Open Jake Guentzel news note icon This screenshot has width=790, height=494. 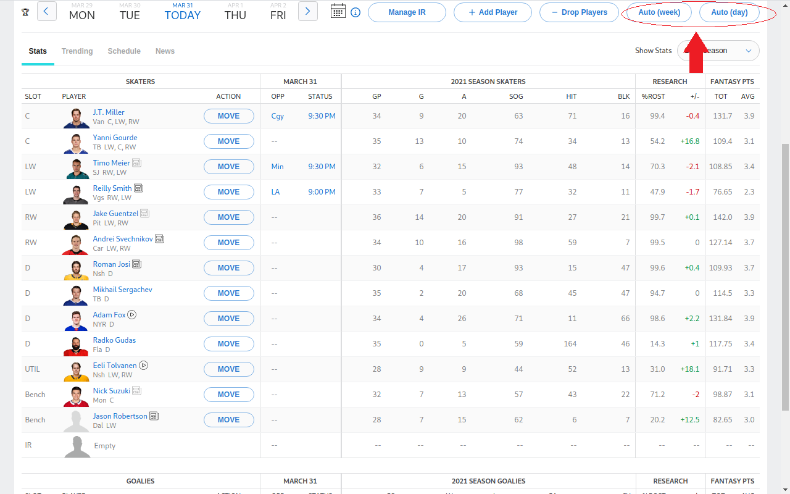[x=145, y=214]
